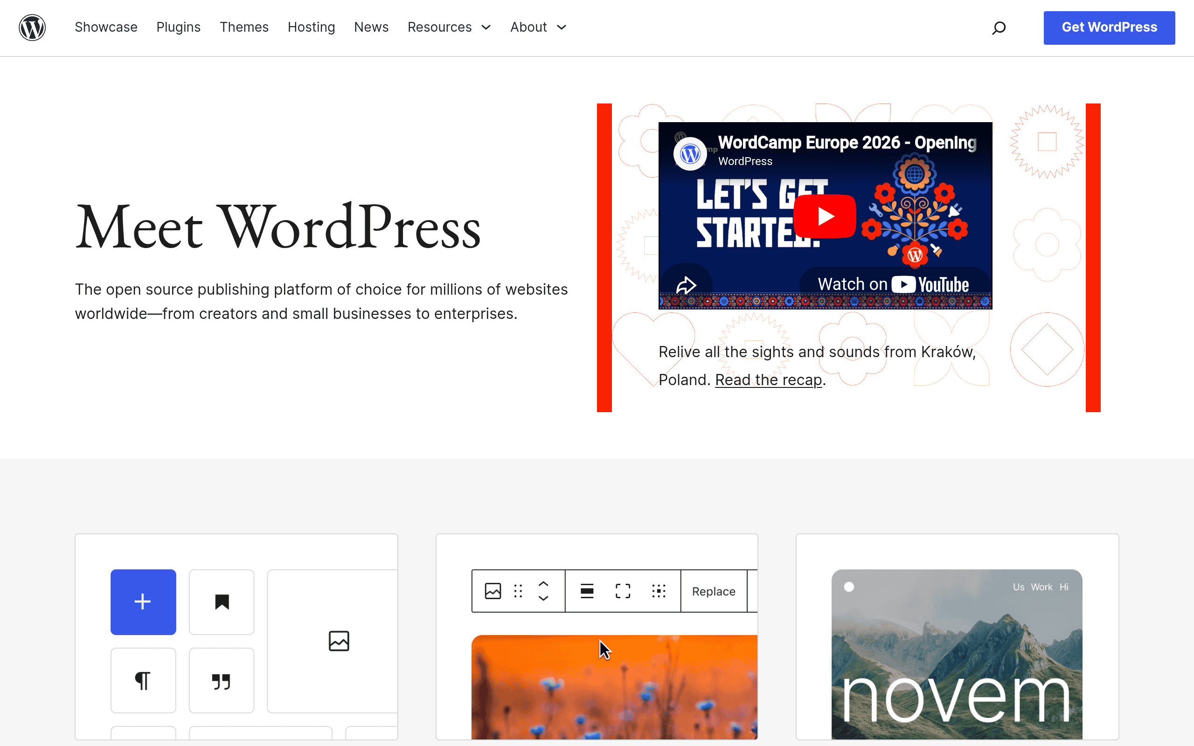Click the move up arrow in toolbar
Screen dimensions: 1194x746
543,584
